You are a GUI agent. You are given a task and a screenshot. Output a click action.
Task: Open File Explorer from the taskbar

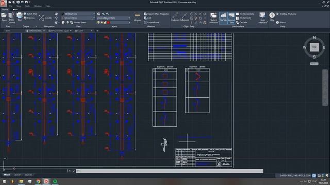pyautogui.click(x=21, y=181)
